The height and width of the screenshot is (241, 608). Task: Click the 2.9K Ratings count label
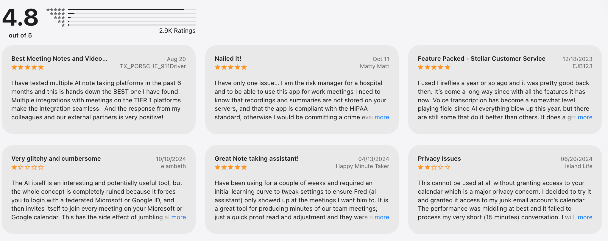pos(177,31)
